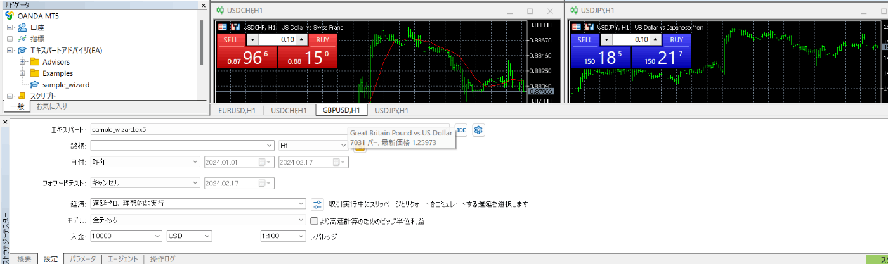Select the GBPUSD,H1 chart tab
The width and height of the screenshot is (888, 264).
341,110
